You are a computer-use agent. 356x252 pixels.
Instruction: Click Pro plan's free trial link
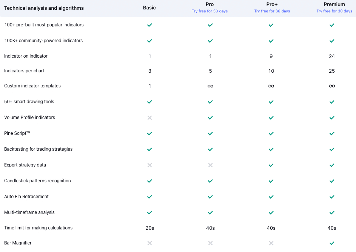tap(210, 11)
